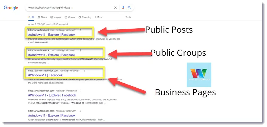Click the snippet 'View about #Windows11 on Facebook'
267x127 pixels.
[x=75, y=81]
